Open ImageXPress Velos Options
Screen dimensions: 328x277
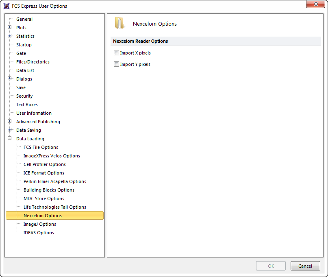(x=52, y=156)
